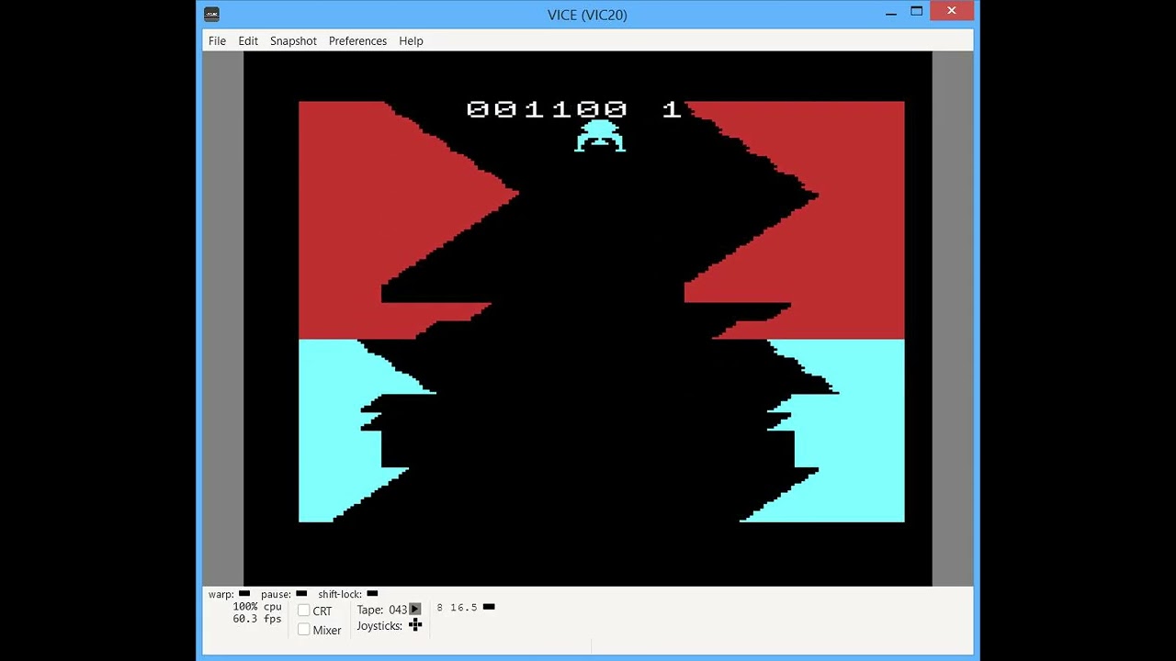
Task: Click the 100% cpu status text
Action: tap(257, 607)
